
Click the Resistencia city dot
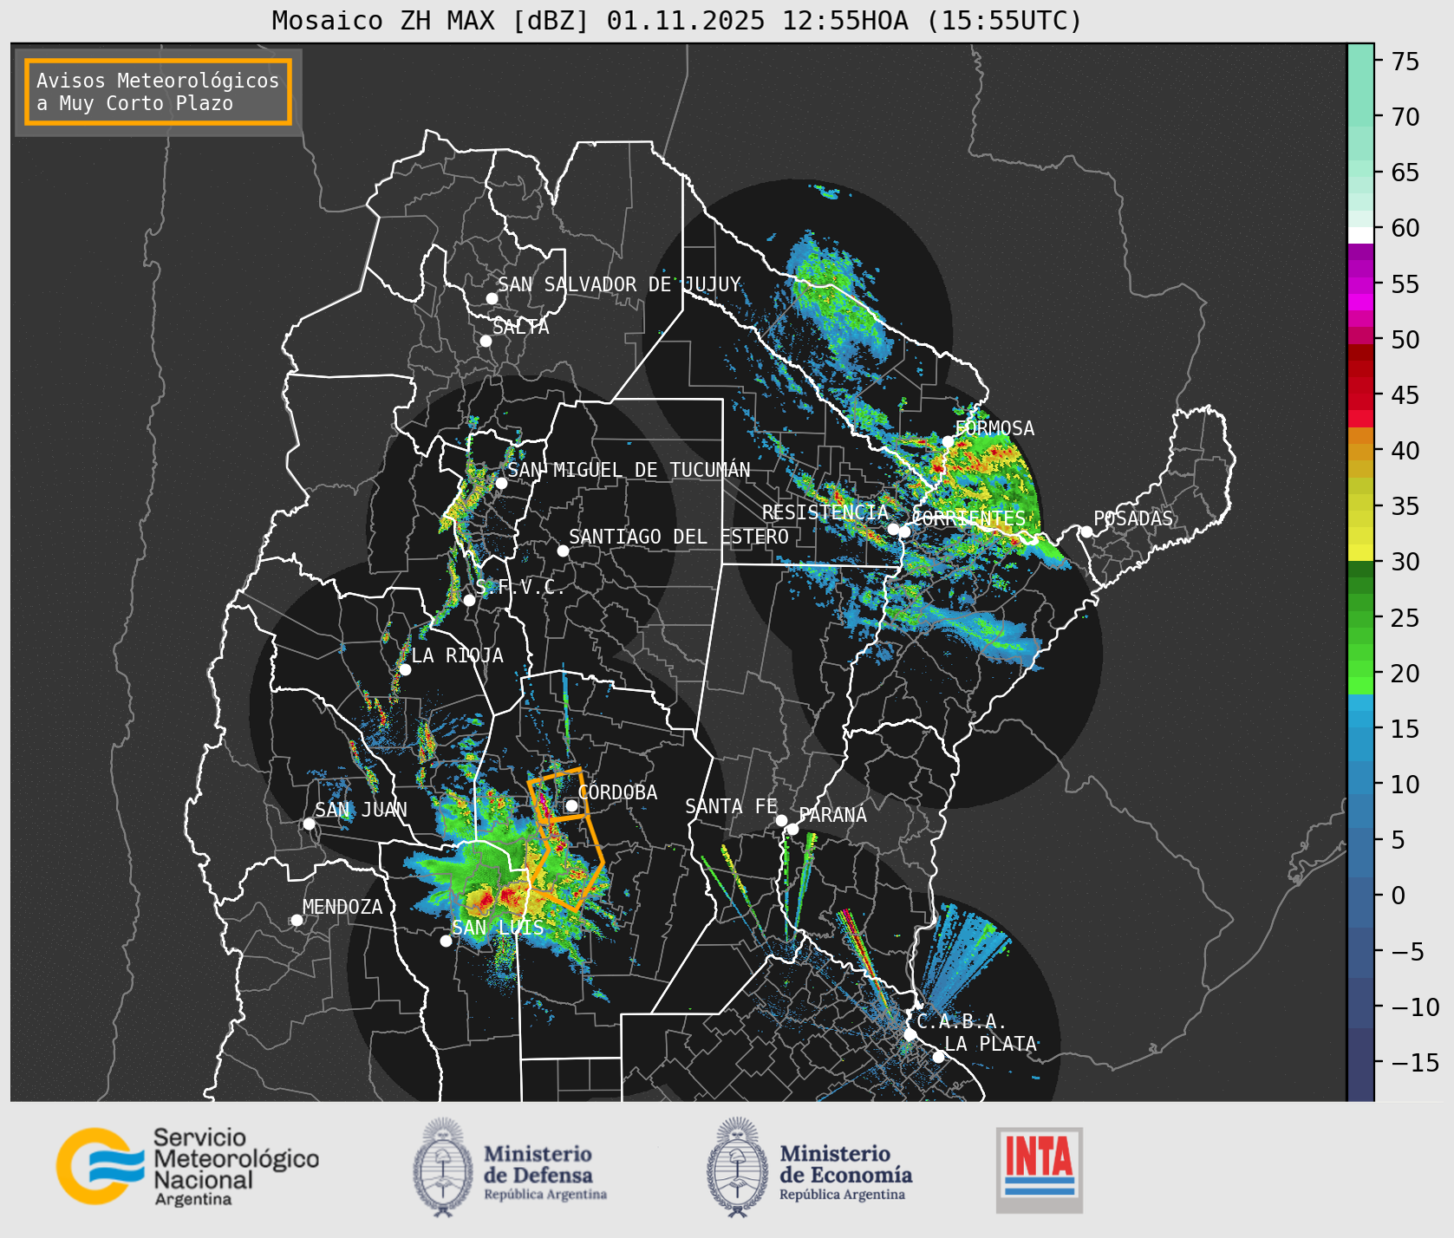pos(893,529)
